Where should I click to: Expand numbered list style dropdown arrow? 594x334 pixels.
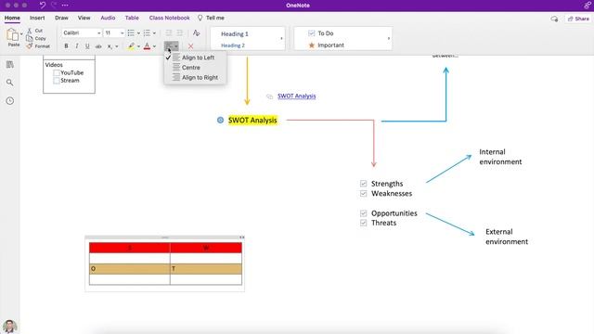154,33
